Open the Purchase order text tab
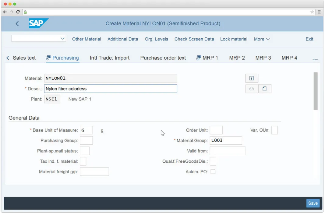The width and height of the screenshot is (325, 215). (x=163, y=58)
